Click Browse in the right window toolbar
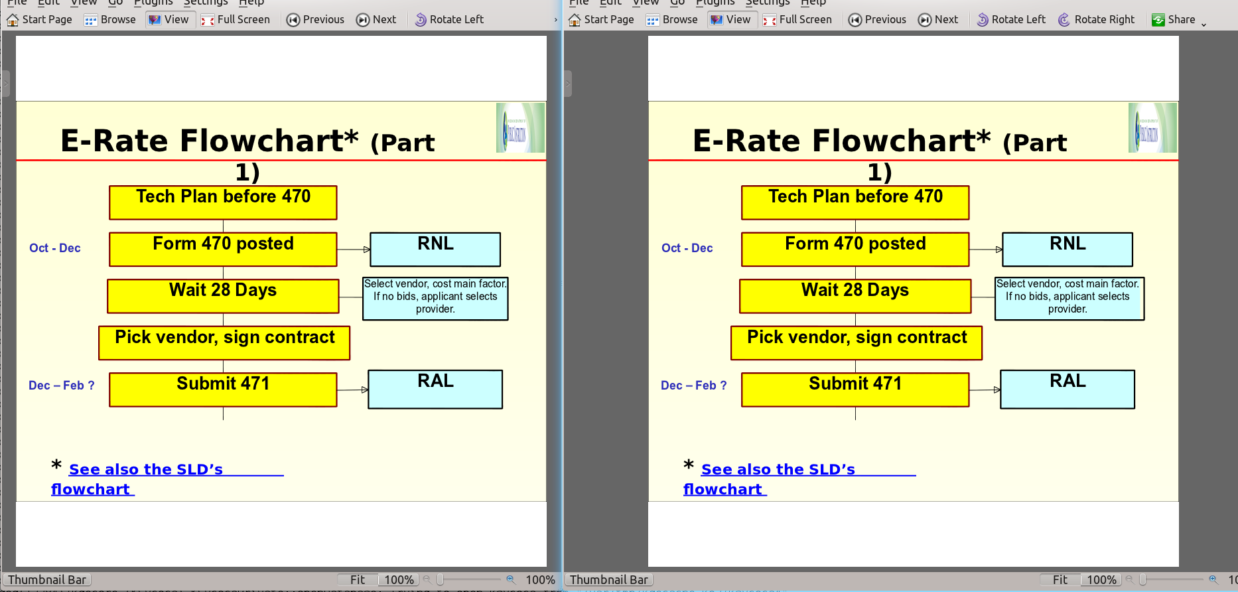Viewport: 1238px width, 592px height. coord(672,20)
